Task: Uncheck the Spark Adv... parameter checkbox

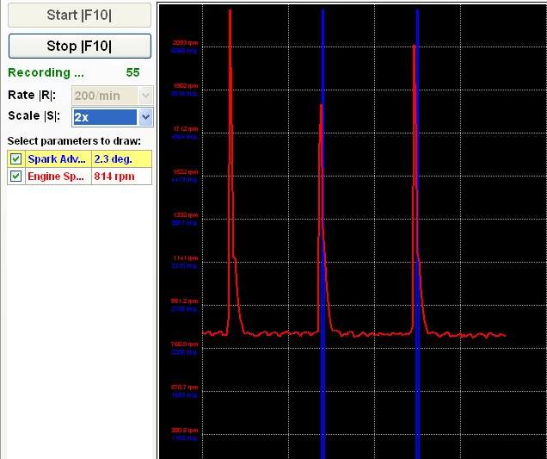Action: [15, 159]
